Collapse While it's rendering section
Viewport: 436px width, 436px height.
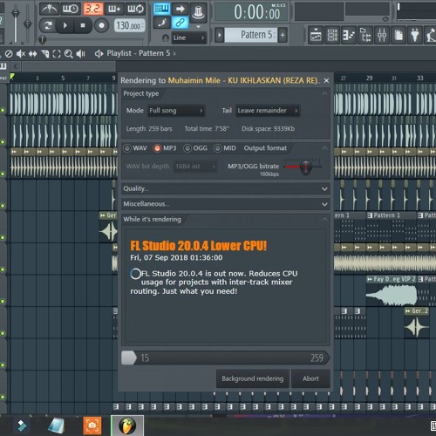[324, 220]
